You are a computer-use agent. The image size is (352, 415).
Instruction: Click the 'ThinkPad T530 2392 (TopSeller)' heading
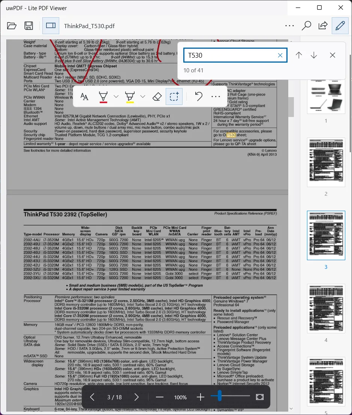pos(65,214)
